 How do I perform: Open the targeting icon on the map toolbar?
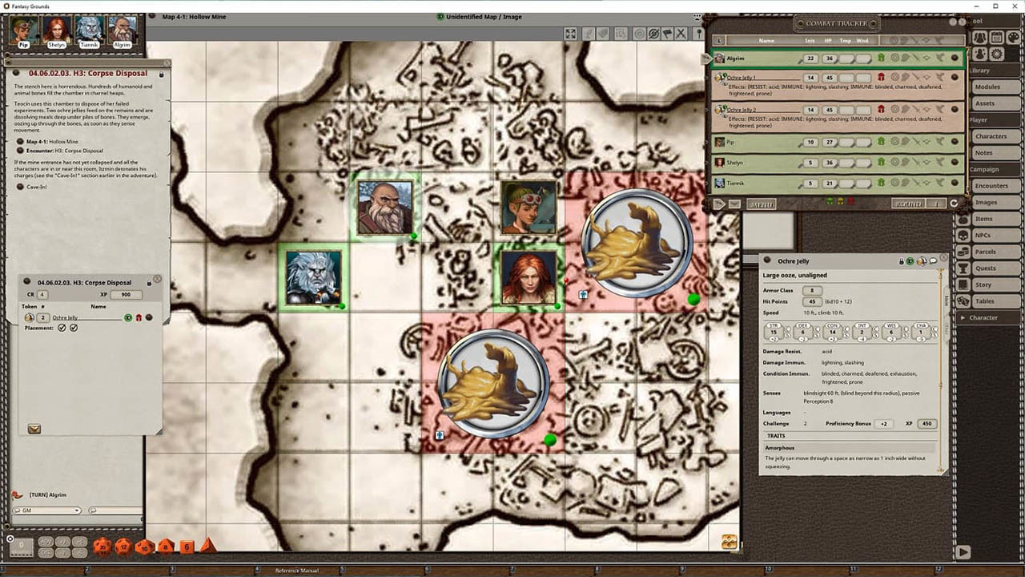click(639, 34)
